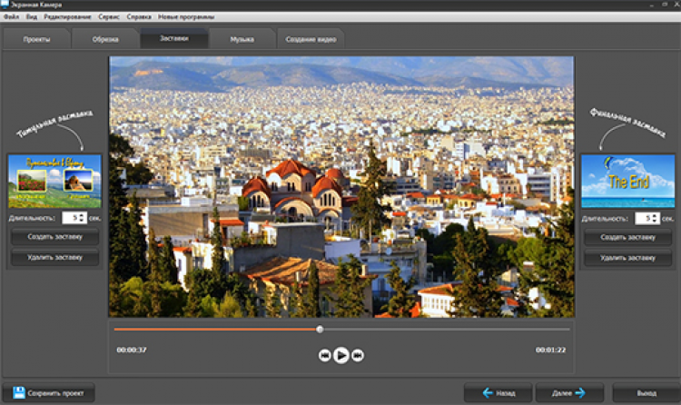Open the Файл menu
681x405 pixels.
point(11,17)
